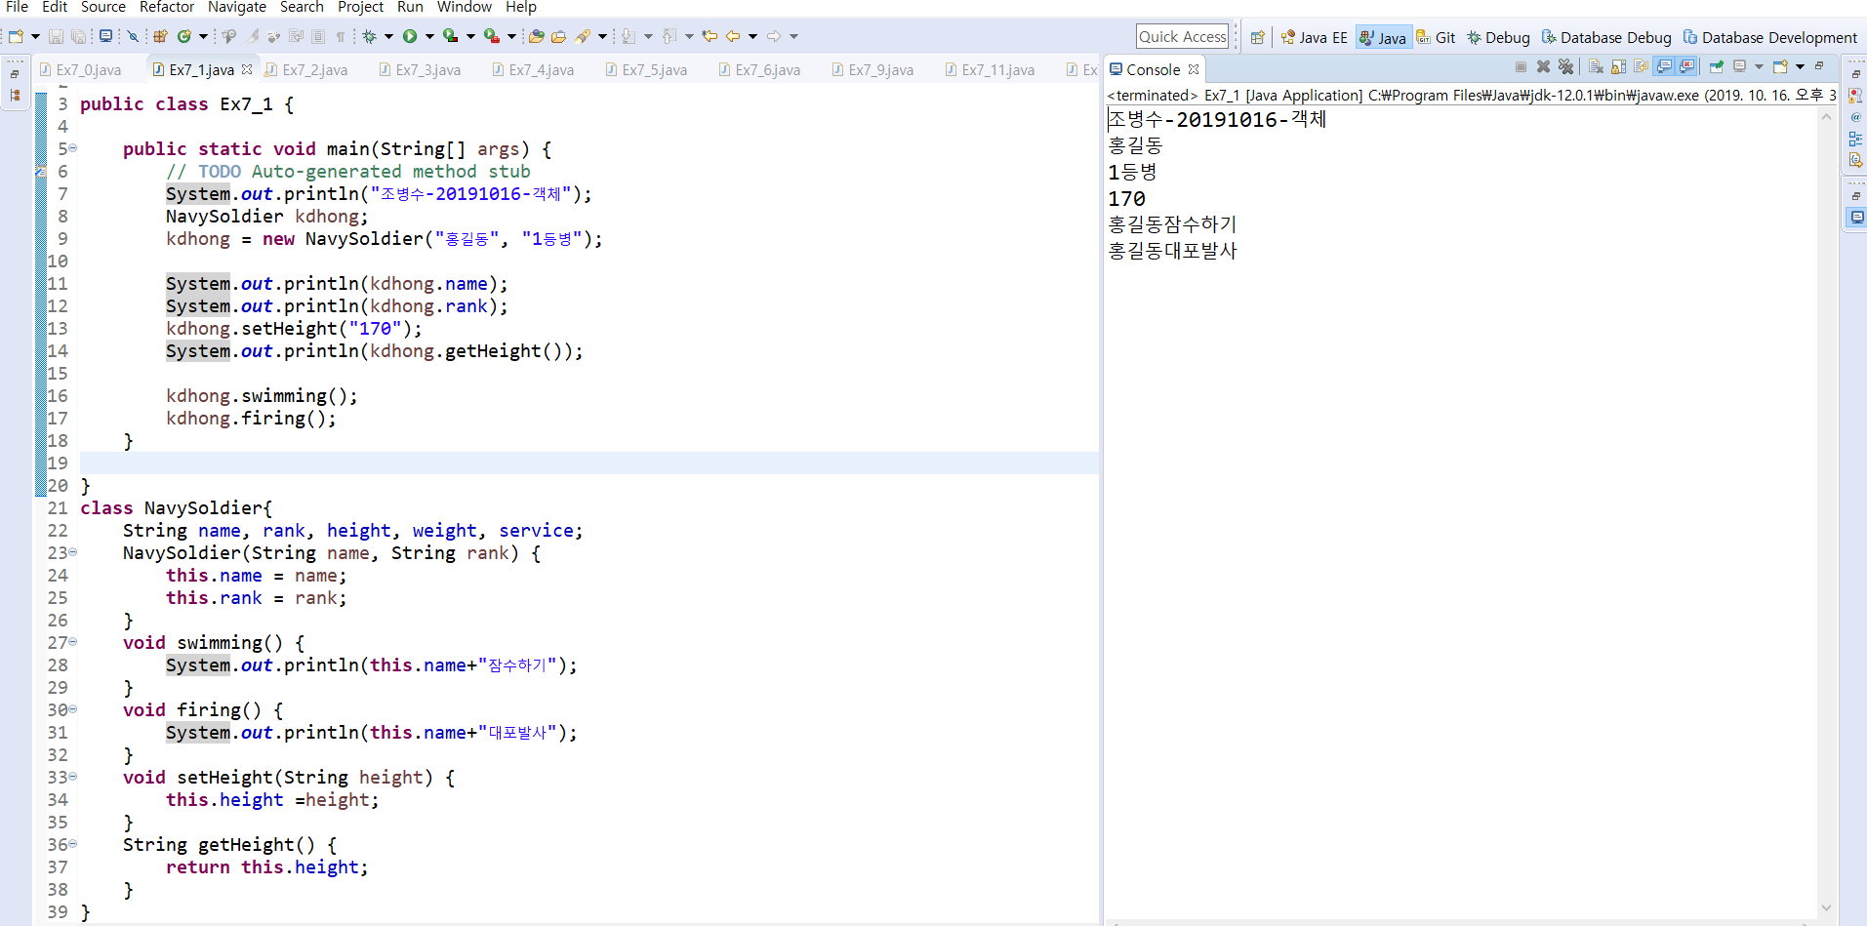Screen dimensions: 1867x926
Task: Click the green bug Debug icon
Action: (370, 36)
